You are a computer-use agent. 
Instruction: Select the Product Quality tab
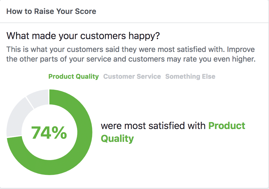point(74,77)
